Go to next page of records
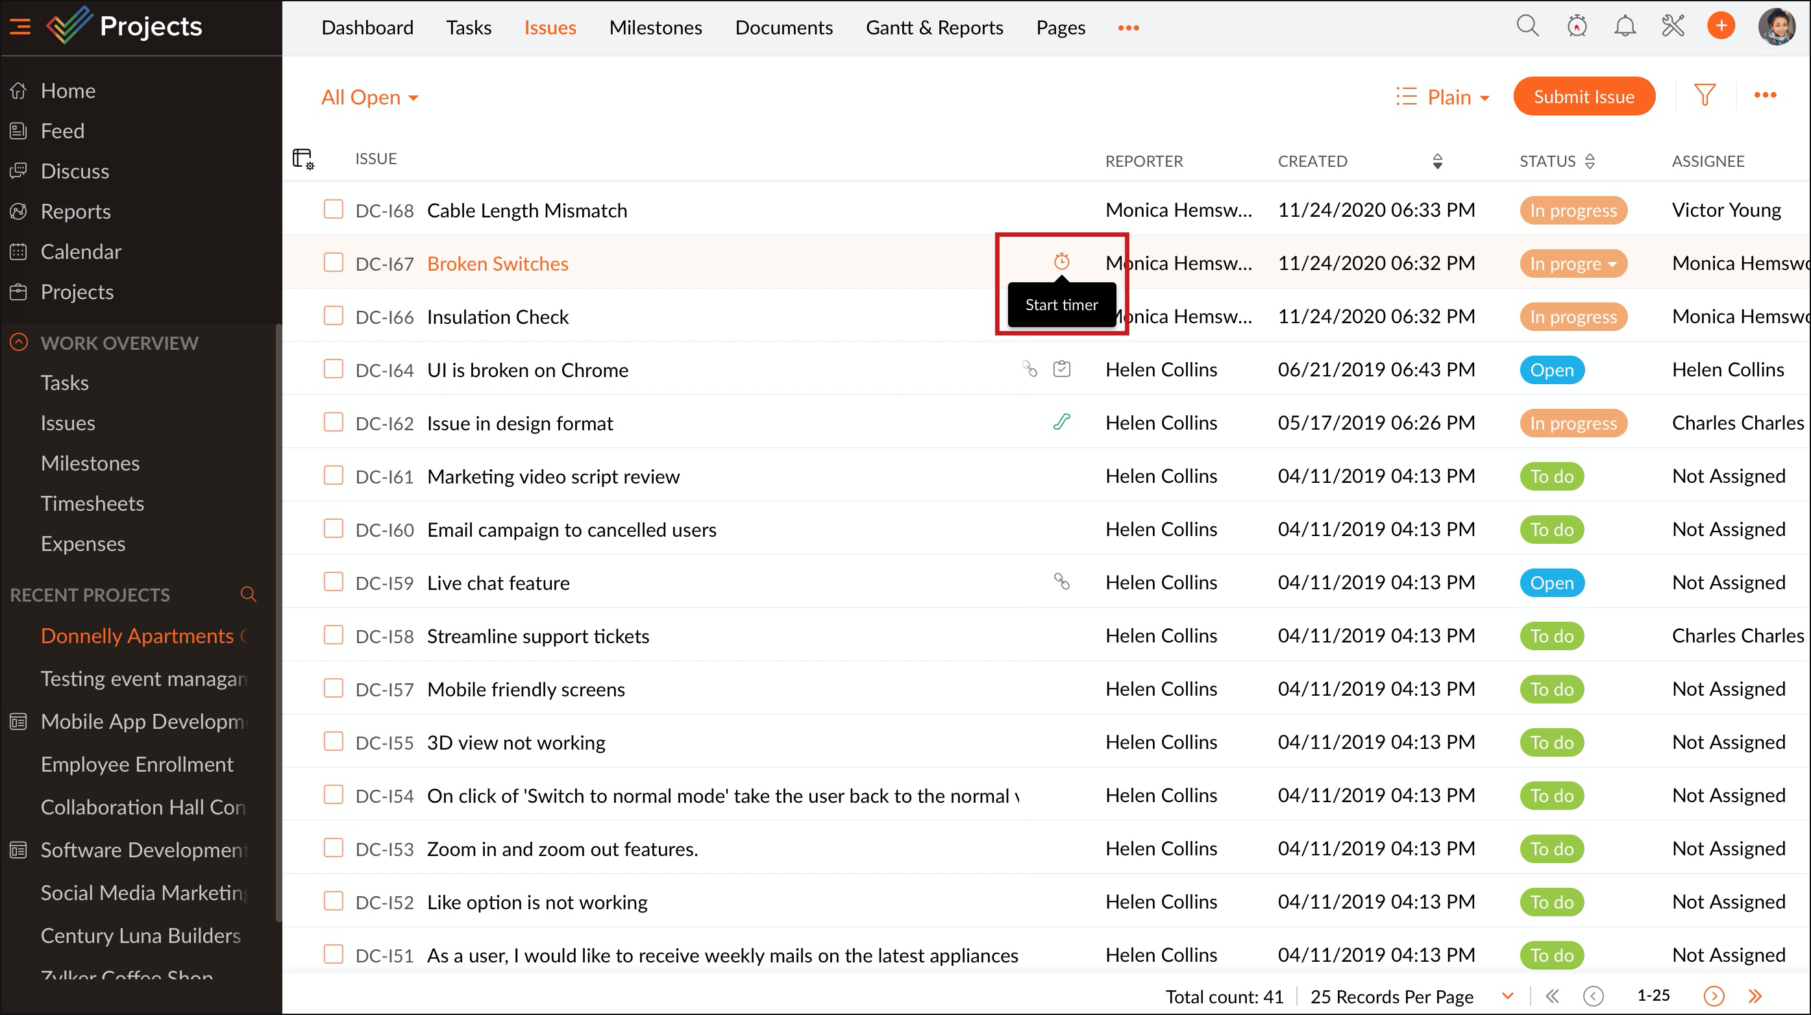Screen dimensions: 1811x1015 click(1713, 996)
